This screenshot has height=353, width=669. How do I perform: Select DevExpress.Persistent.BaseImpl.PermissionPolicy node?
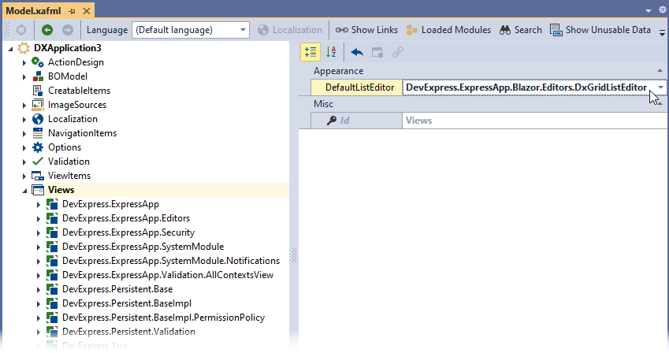(163, 317)
